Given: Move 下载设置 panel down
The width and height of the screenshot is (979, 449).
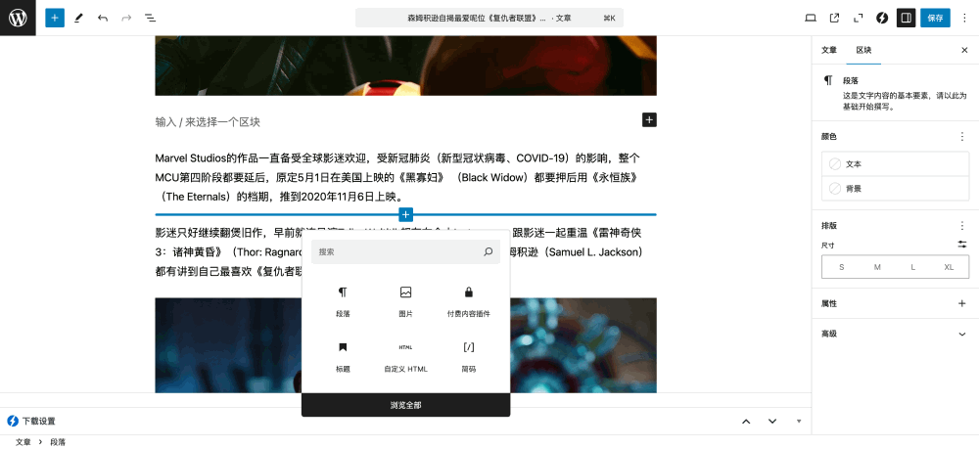Looking at the screenshot, I should pos(772,421).
